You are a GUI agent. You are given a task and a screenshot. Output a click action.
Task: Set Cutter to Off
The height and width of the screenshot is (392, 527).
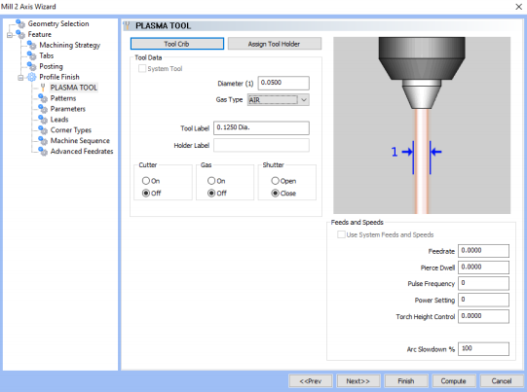[145, 193]
